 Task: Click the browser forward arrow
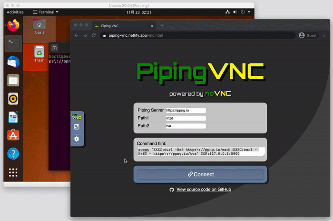[x=85, y=35]
